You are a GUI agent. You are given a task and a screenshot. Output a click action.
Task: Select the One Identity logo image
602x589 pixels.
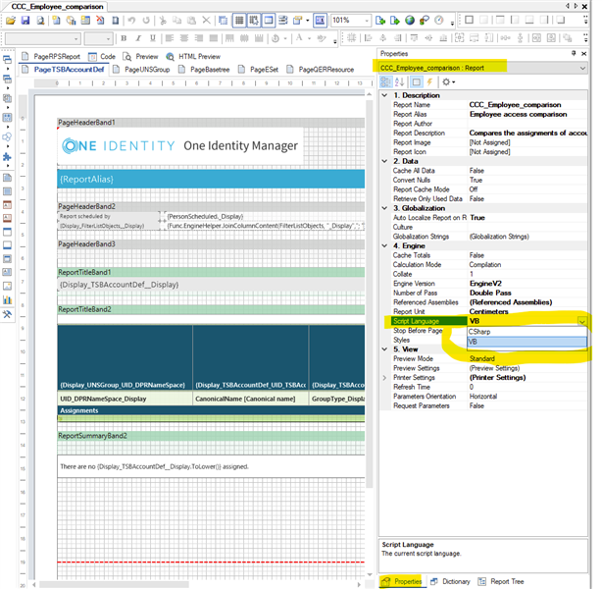tap(179, 146)
